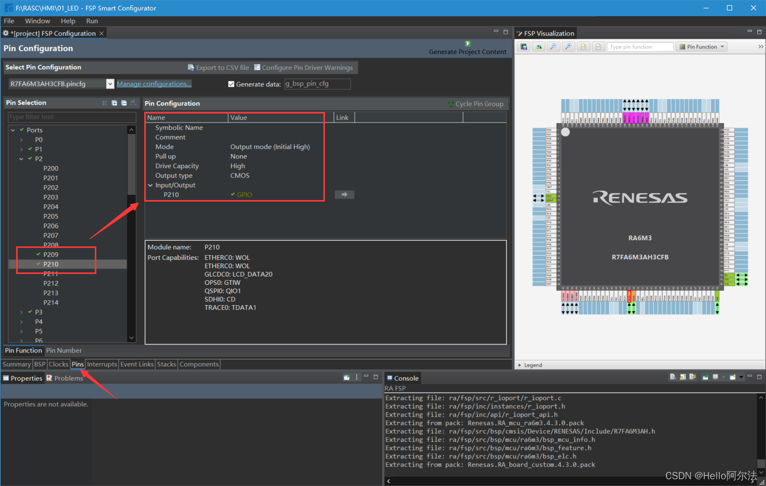Click the Properties new-view toolbar icon
The height and width of the screenshot is (486, 766).
tap(346, 377)
